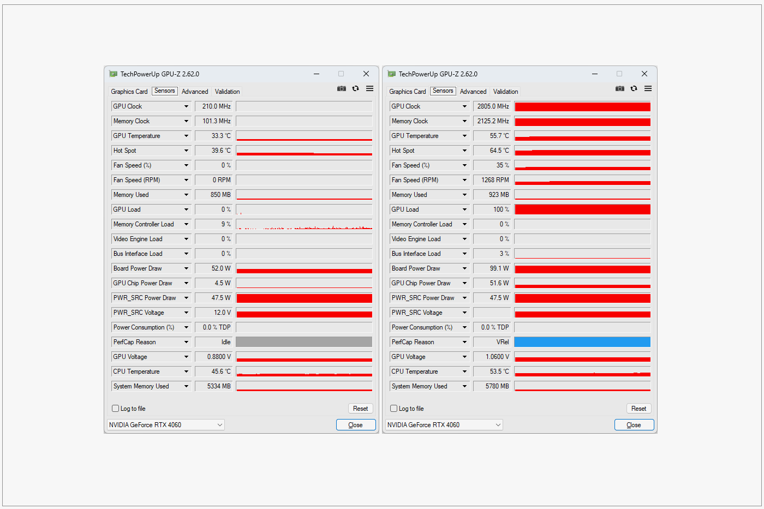Click the refresh icon in left GPU-Z window
Image resolution: width=764 pixels, height=509 pixels.
click(x=356, y=88)
